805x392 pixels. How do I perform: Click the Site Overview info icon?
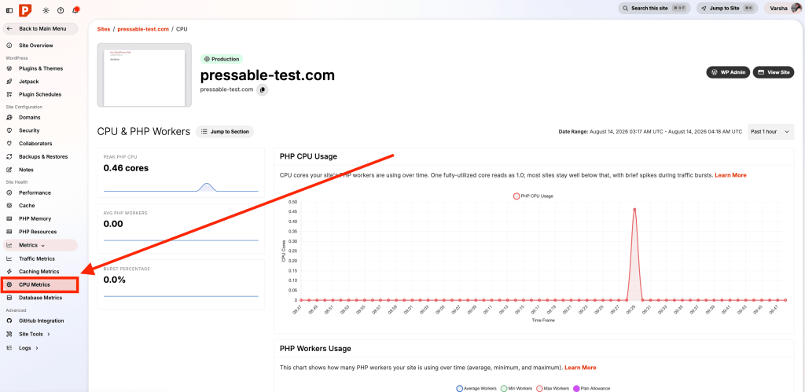coord(9,46)
